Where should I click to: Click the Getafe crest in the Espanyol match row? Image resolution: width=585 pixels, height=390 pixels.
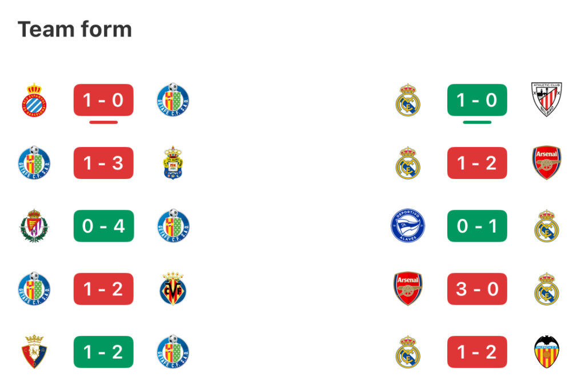click(173, 100)
